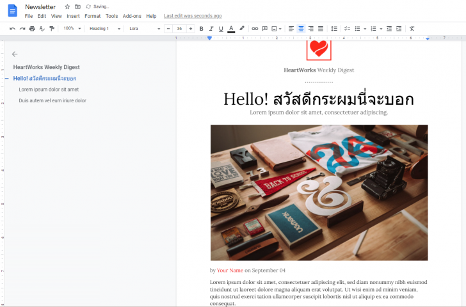Open the Tools menu

point(112,16)
